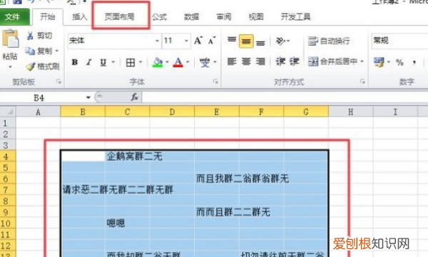428x257 pixels.
Task: Click the Select All corner button
Action: coord(8,112)
